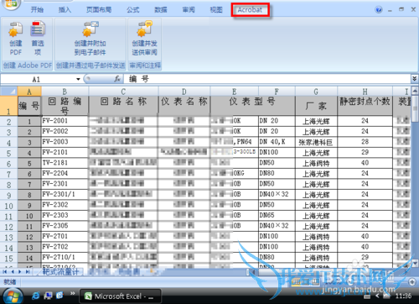The height and width of the screenshot is (304, 419).
Task: Open the Microsoft Excel taskbar button
Action: point(120,296)
